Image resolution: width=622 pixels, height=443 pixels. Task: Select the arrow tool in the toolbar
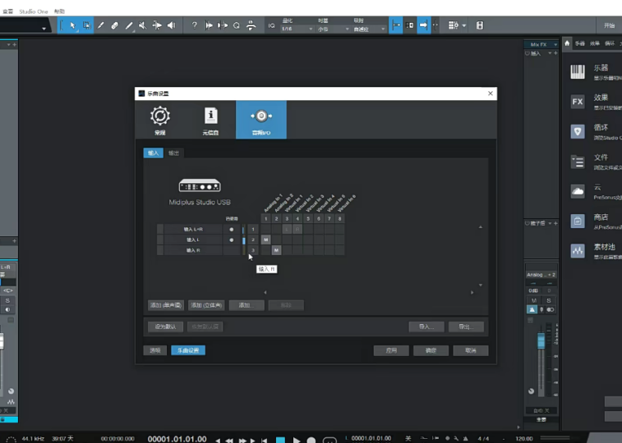coord(72,25)
